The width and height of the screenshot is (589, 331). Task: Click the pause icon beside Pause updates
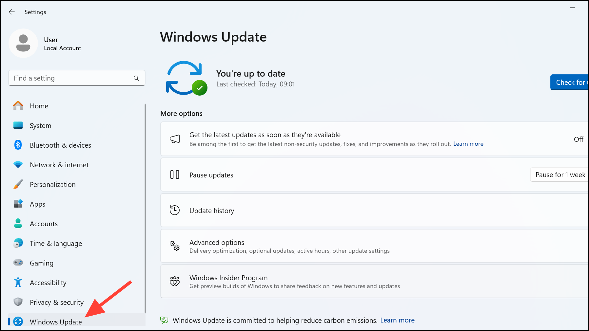175,175
